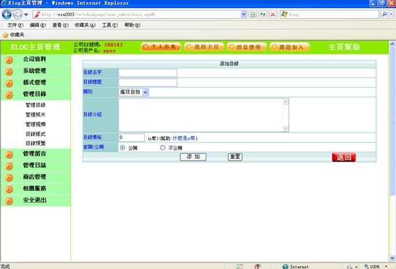This screenshot has width=396, height=269.
Task: Click the icon beside 商店管理
Action: point(9,177)
